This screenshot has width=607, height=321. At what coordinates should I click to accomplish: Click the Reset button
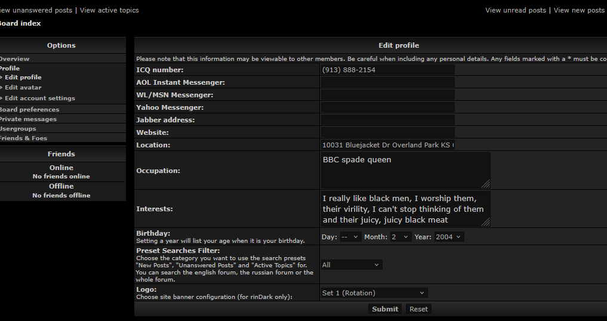[418, 309]
